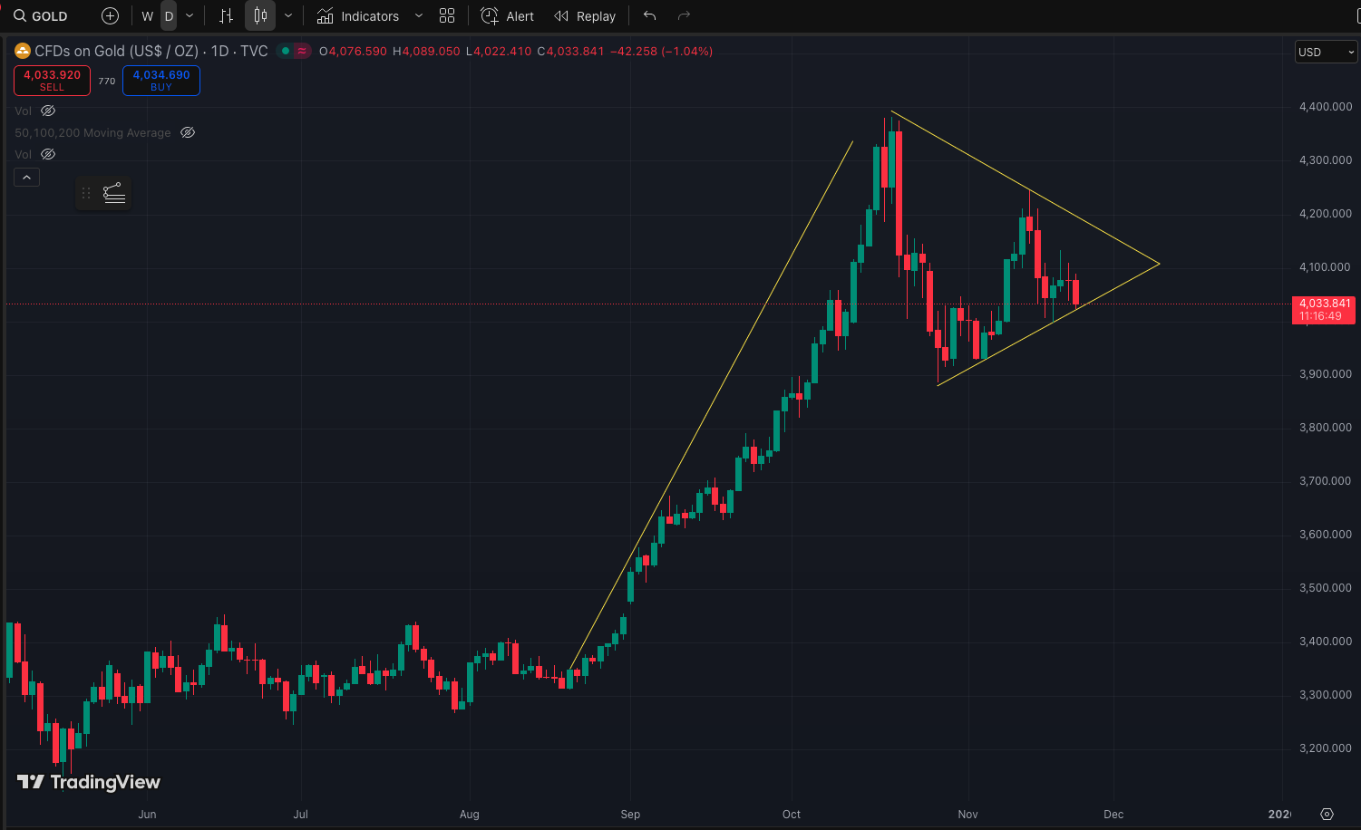
Task: Click the gold symbol logo in the legend
Action: [x=23, y=52]
